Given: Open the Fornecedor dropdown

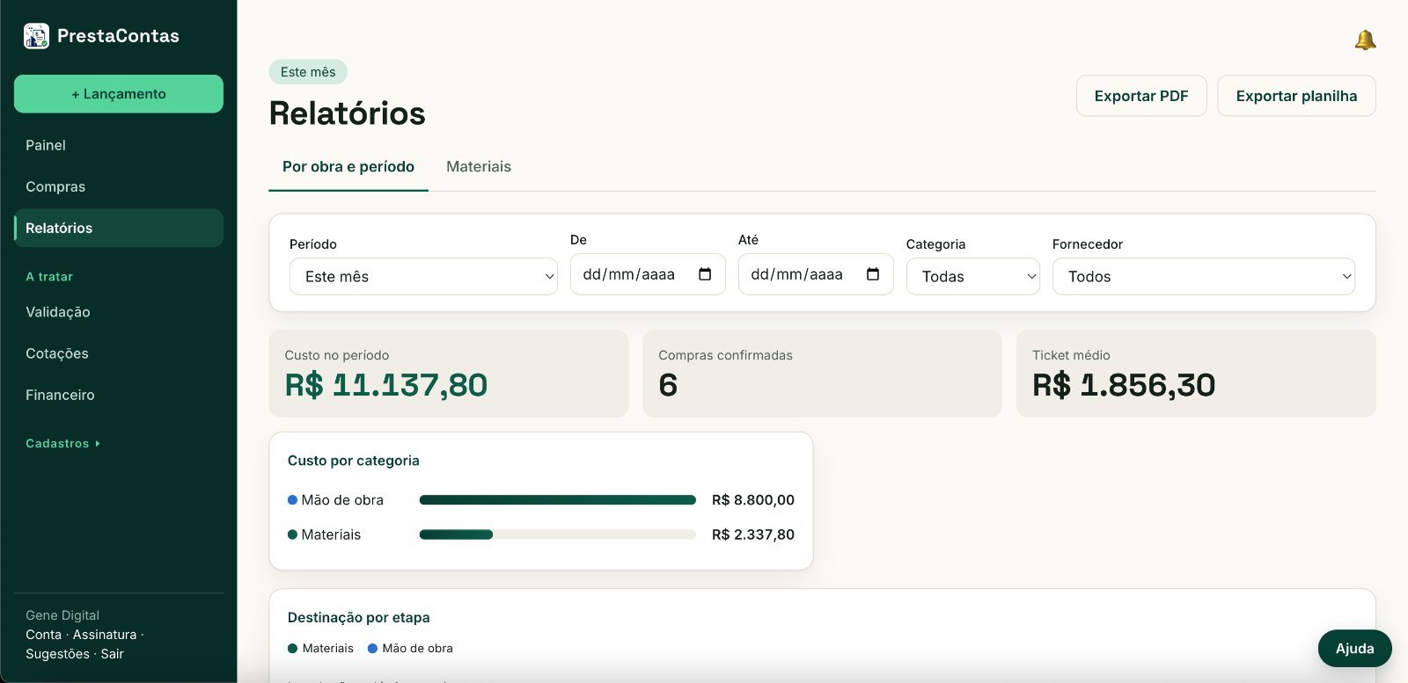Looking at the screenshot, I should [1203, 276].
